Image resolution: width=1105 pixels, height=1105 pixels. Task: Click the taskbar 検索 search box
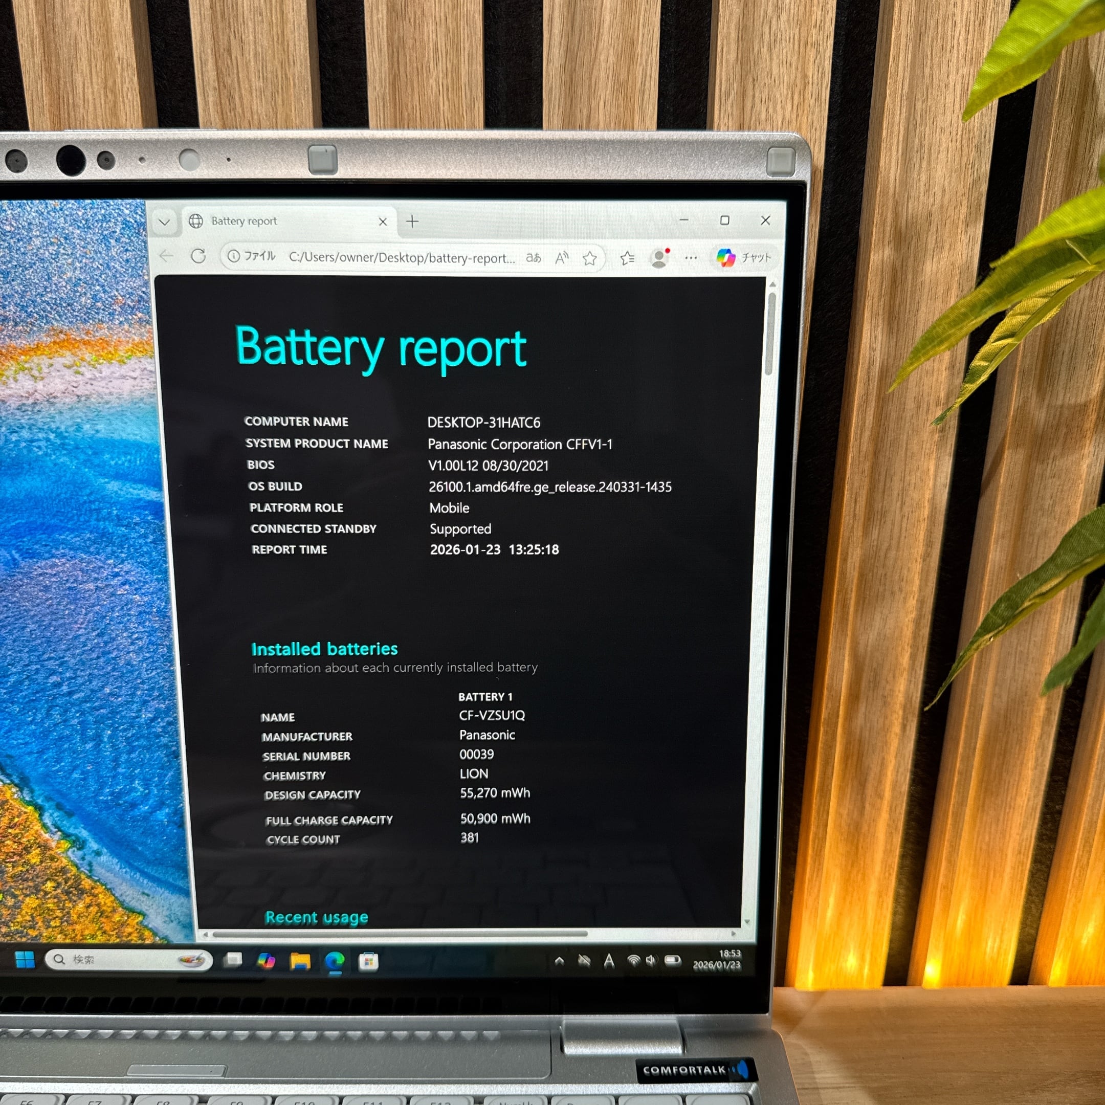(129, 959)
